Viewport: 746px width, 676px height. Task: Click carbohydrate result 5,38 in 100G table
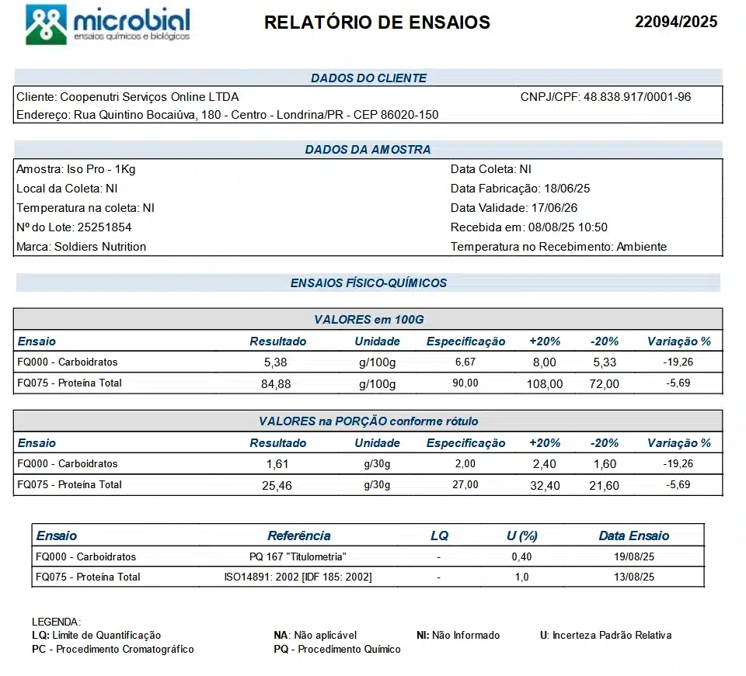click(x=277, y=362)
